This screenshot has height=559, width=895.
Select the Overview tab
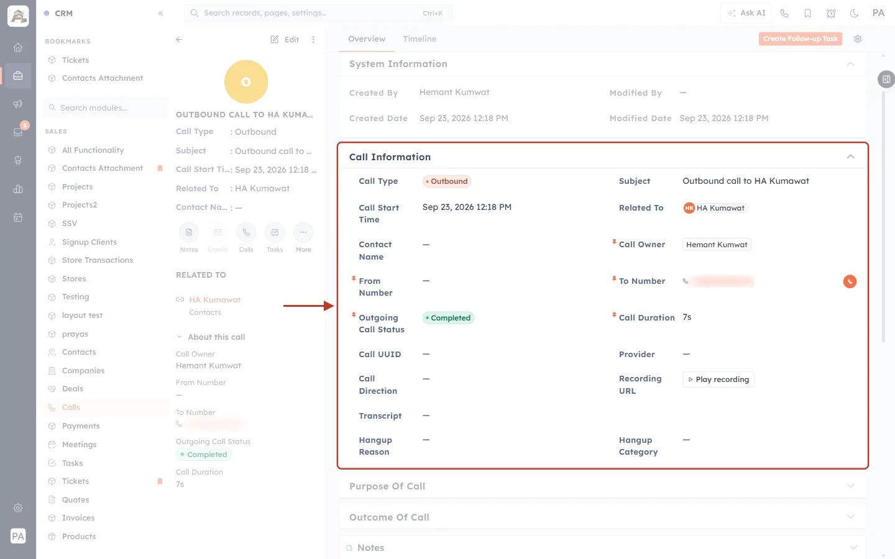(x=367, y=39)
